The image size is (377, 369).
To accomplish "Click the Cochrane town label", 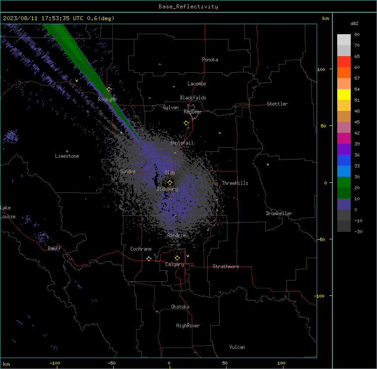I will pos(141,249).
